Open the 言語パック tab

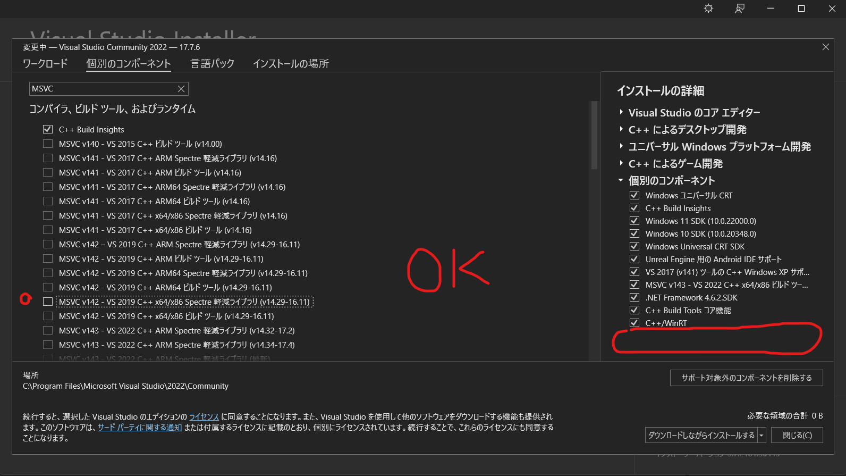[x=212, y=64]
